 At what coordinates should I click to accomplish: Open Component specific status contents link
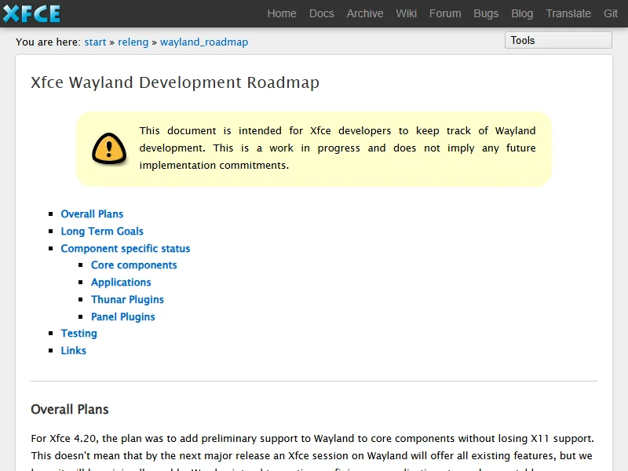(126, 249)
